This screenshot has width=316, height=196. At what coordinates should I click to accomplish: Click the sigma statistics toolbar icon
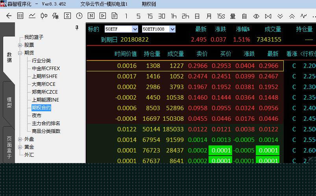(x=67, y=16)
